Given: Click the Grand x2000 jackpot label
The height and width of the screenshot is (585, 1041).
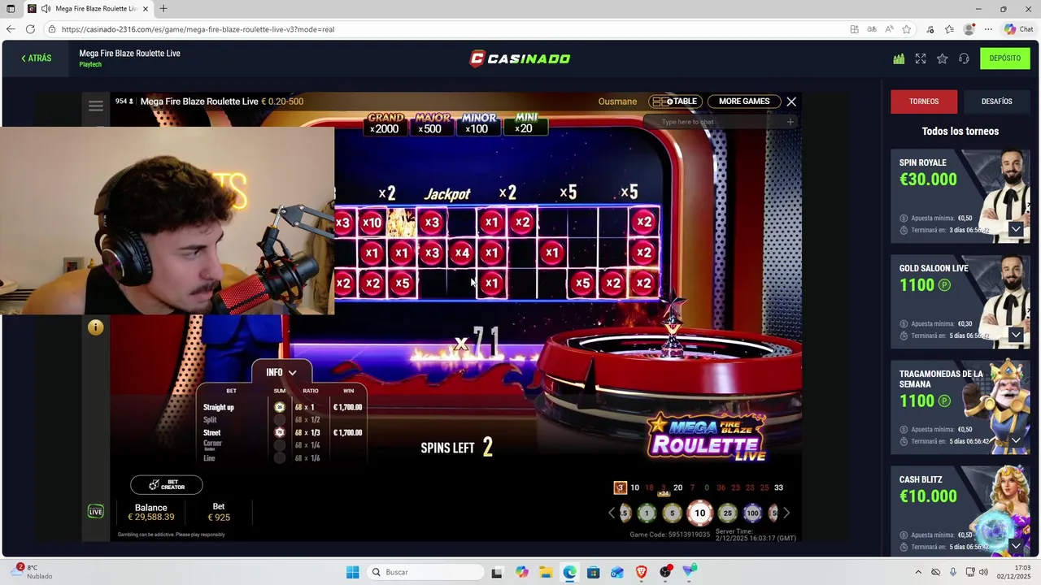Looking at the screenshot, I should tap(385, 123).
